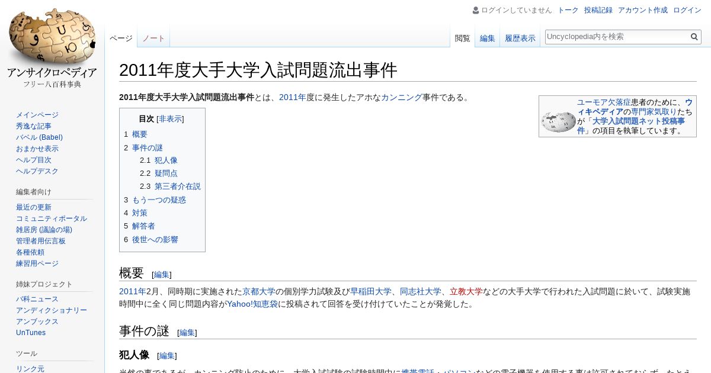The width and height of the screenshot is (711, 373).
Task: Open 管理者用伝言板 link
Action: (41, 241)
